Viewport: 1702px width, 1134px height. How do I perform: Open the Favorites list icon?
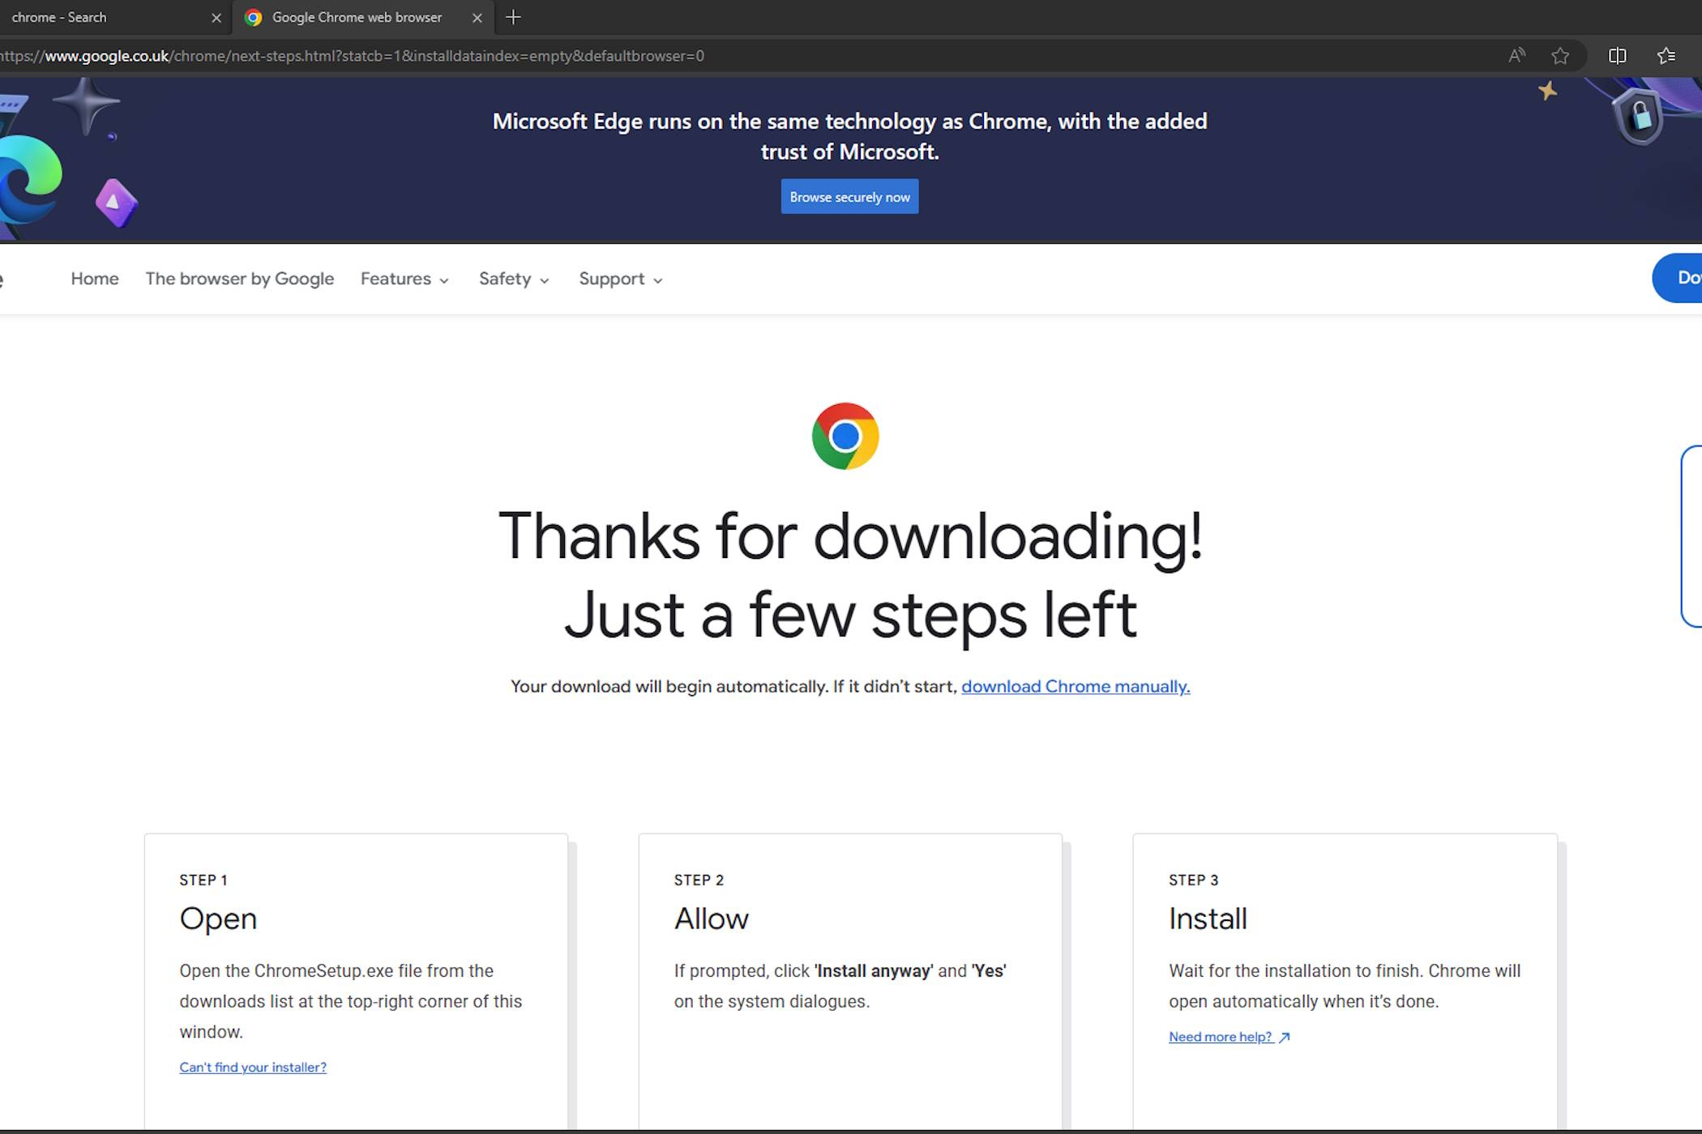[x=1666, y=56]
